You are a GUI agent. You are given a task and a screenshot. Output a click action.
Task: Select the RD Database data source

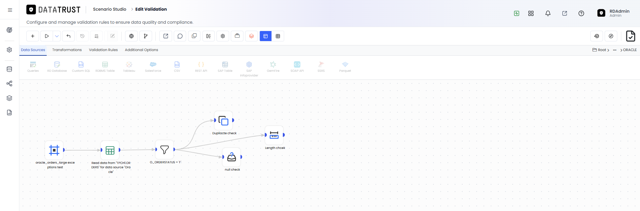coord(57,67)
